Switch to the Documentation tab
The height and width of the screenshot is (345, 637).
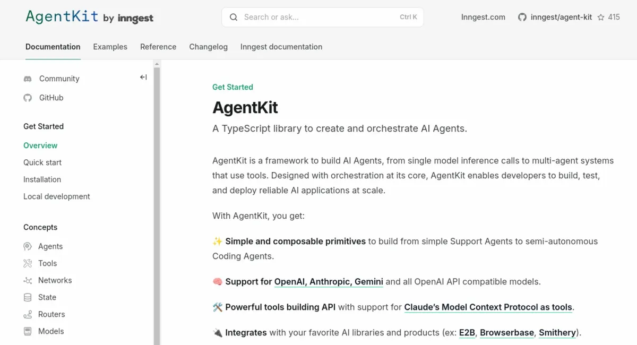(53, 47)
